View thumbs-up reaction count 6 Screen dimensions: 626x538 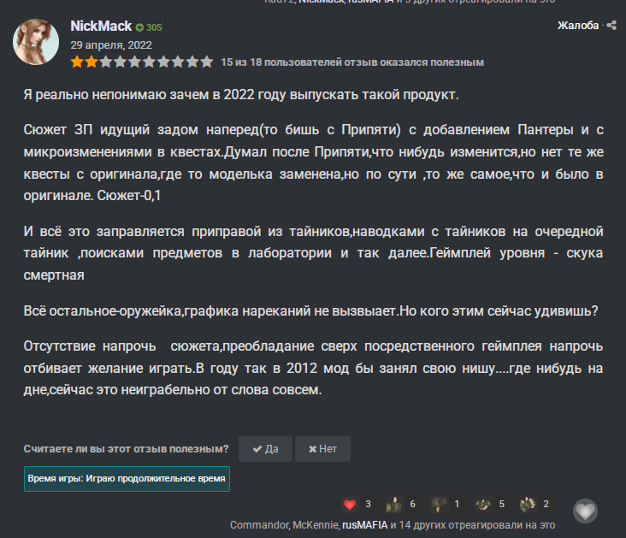pyautogui.click(x=413, y=504)
